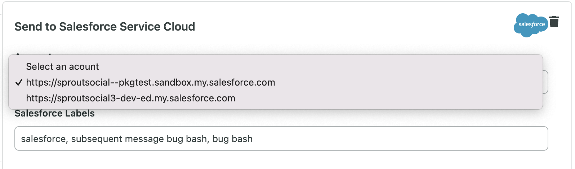Click the 'Send to Salesforce Service Cloud' heading
The image size is (575, 169).
[105, 27]
